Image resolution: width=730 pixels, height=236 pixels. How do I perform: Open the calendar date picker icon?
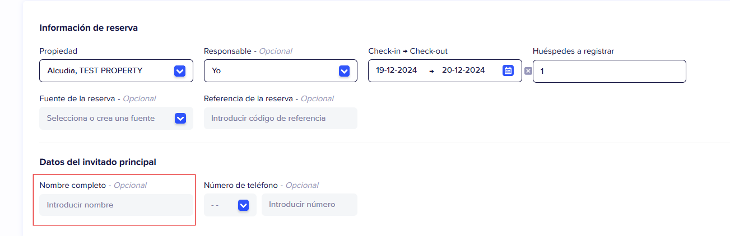coord(508,70)
